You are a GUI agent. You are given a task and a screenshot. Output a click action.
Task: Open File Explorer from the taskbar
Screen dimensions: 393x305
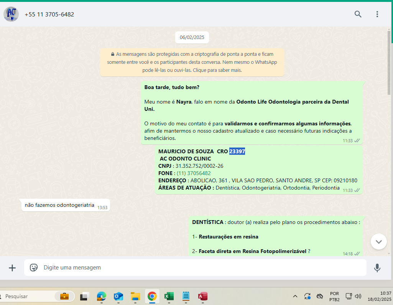coord(135,296)
